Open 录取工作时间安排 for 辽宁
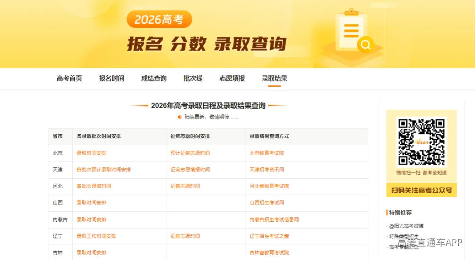This screenshot has width=475, height=260. (x=96, y=236)
